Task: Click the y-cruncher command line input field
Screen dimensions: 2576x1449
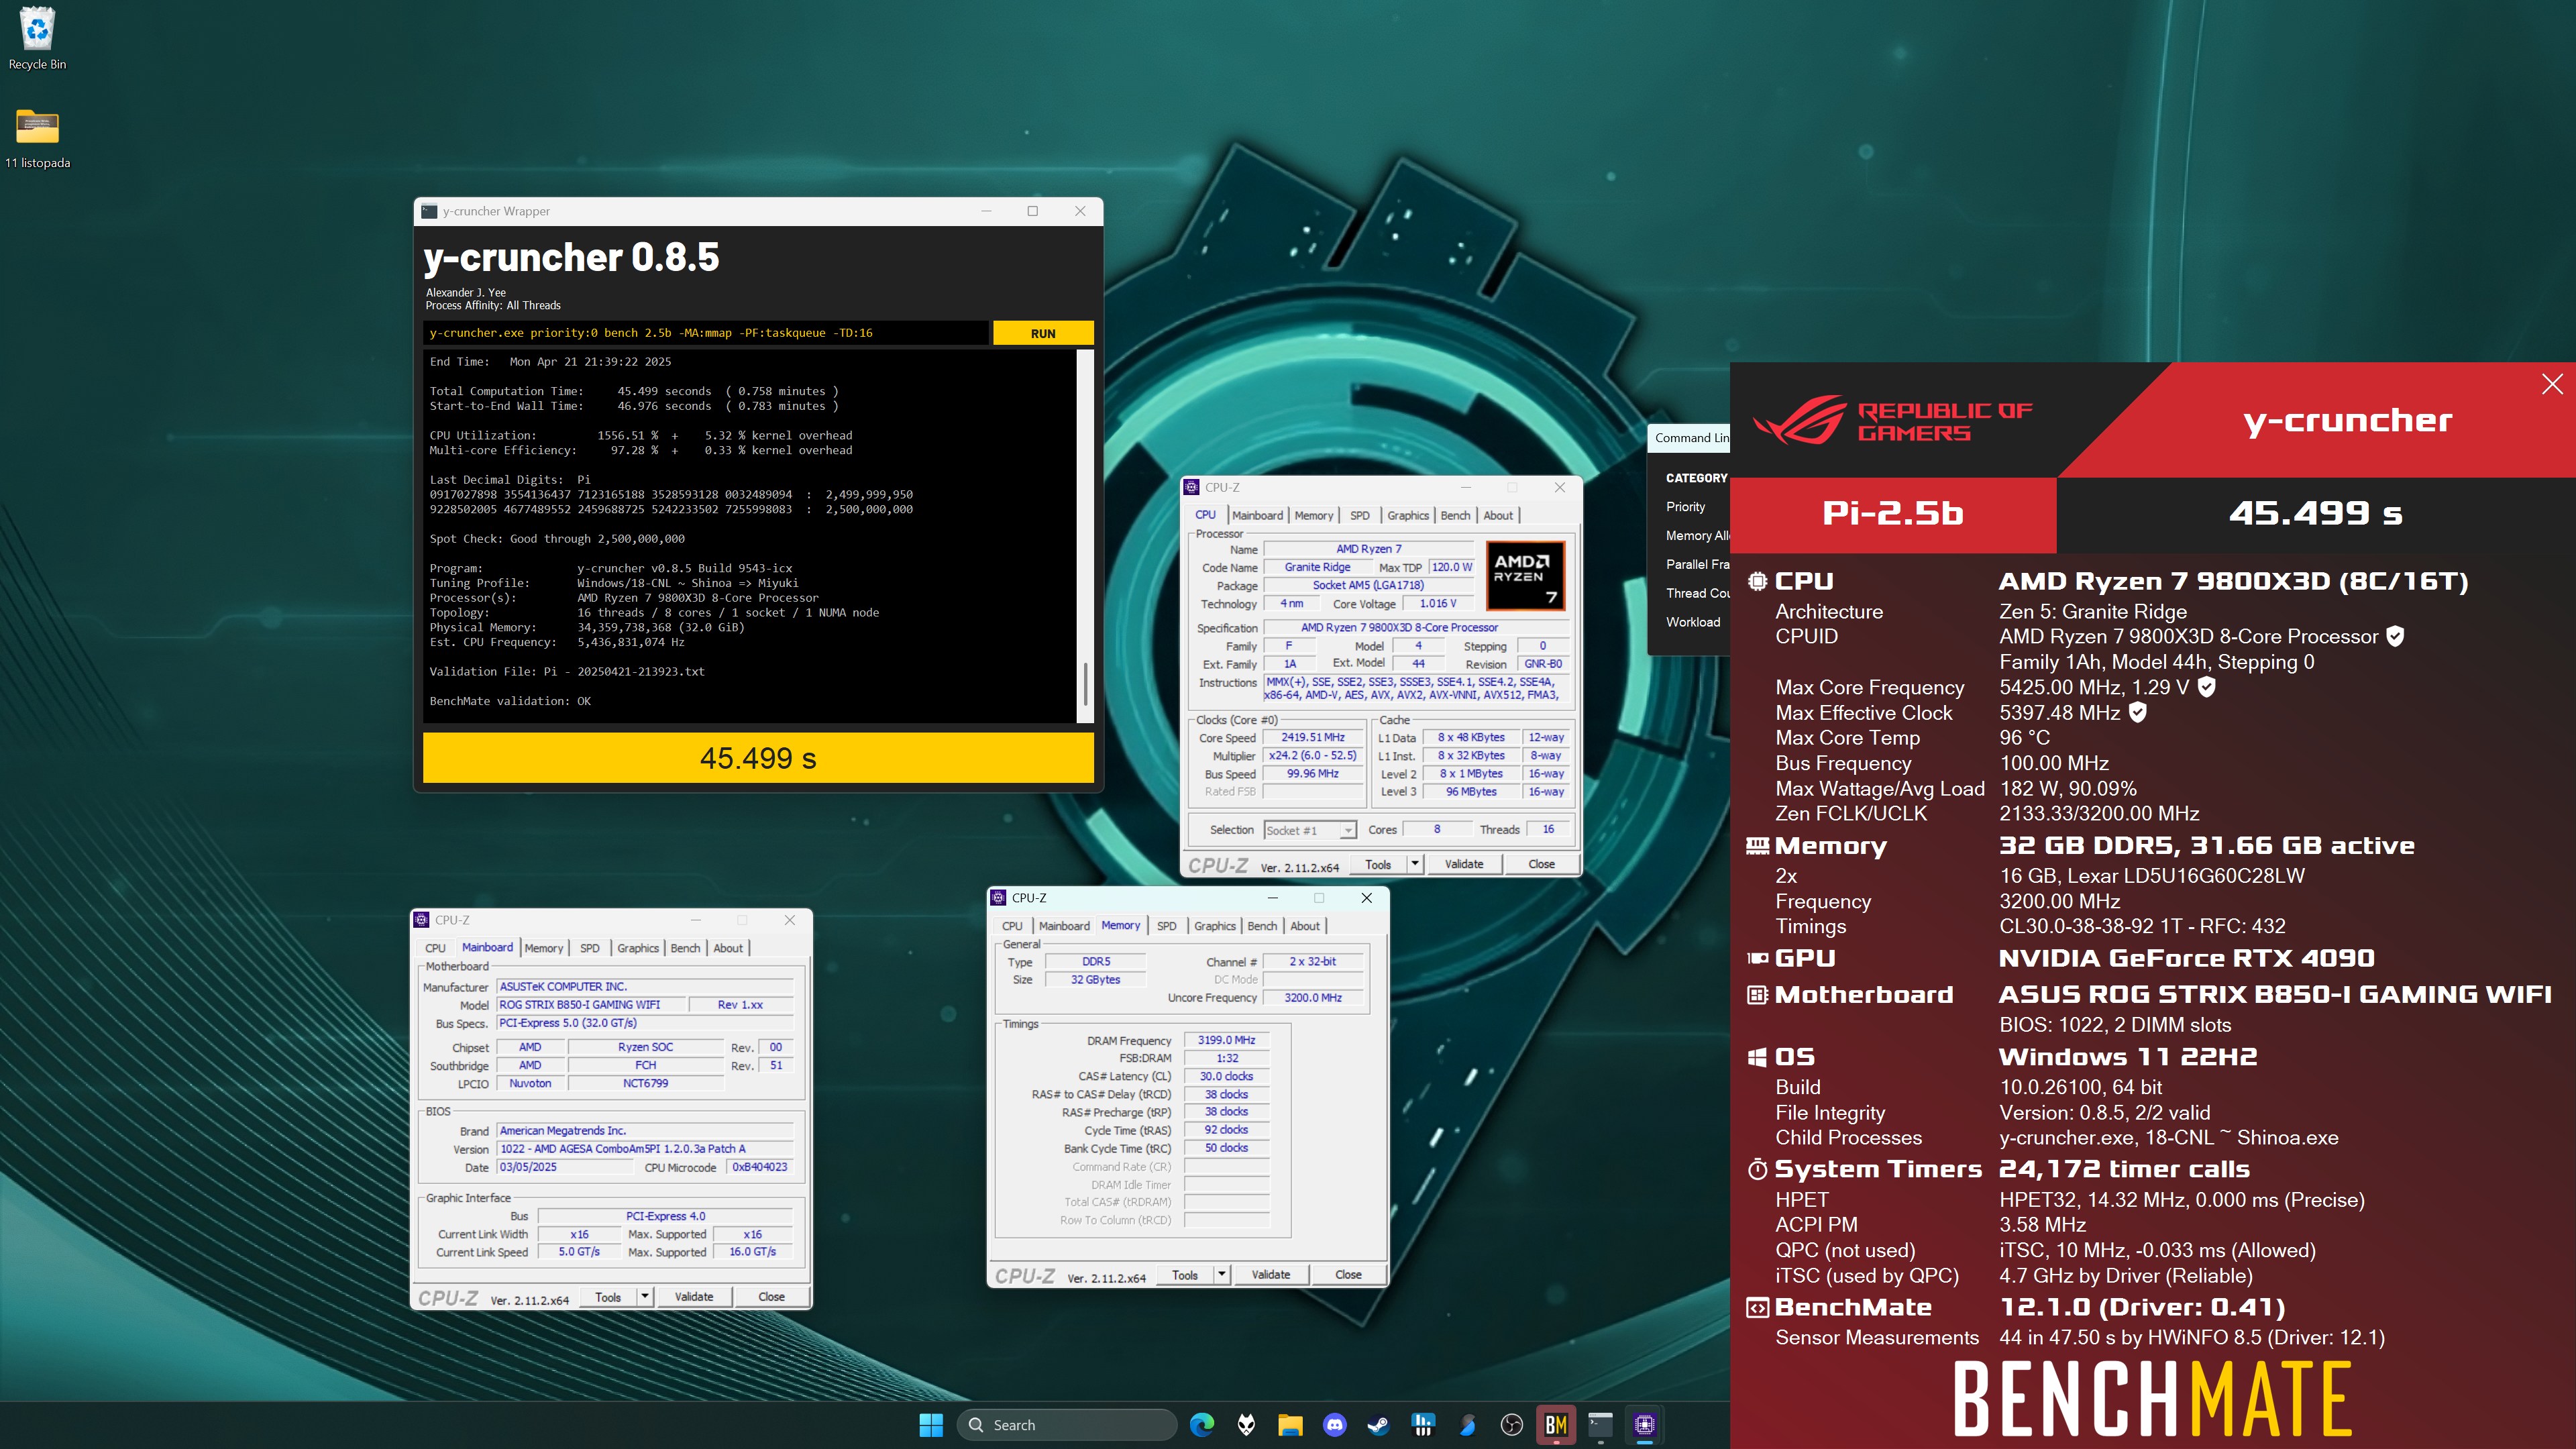Action: click(706, 333)
